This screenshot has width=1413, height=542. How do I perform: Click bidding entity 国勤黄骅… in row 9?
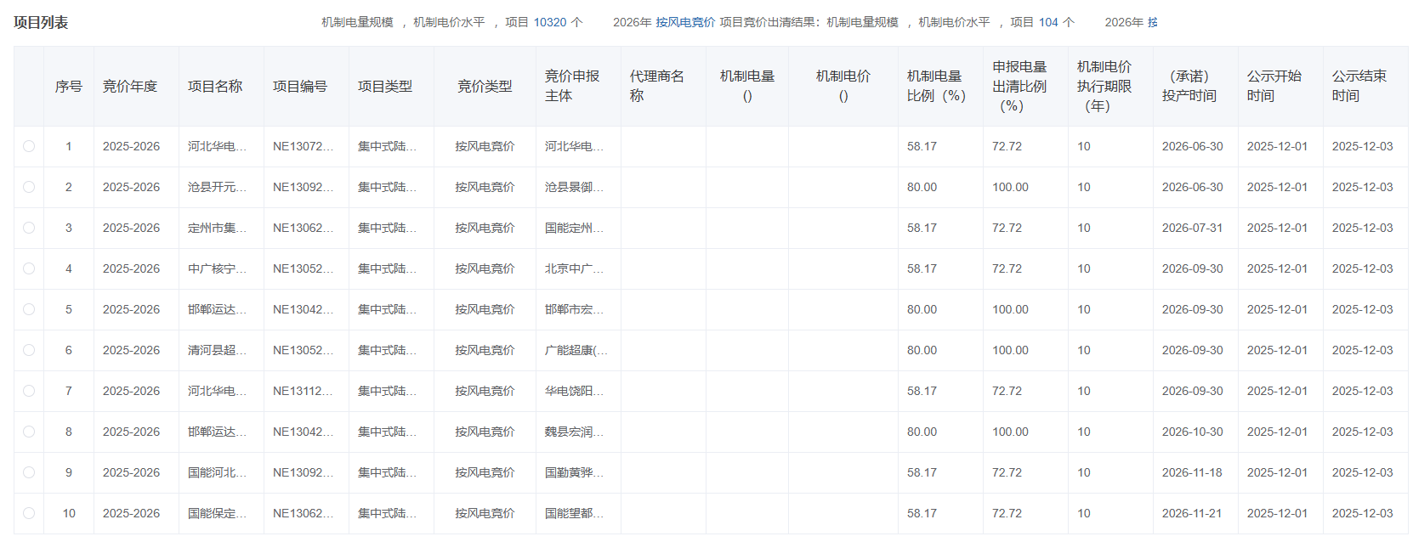point(574,472)
